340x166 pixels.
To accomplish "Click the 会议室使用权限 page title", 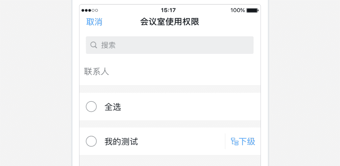I will (x=169, y=22).
